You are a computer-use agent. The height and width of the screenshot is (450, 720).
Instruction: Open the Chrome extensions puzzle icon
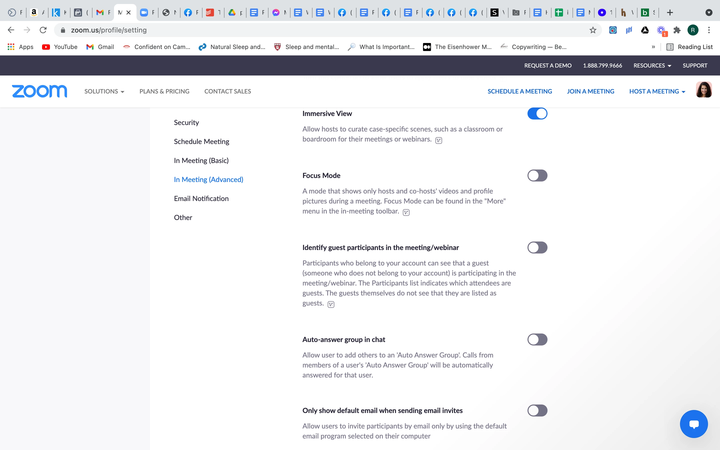point(677,30)
